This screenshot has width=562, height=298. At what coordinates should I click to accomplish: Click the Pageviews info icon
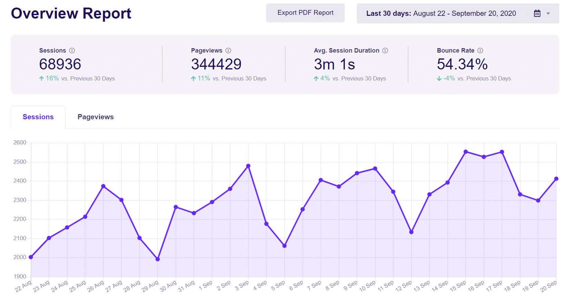click(x=228, y=51)
